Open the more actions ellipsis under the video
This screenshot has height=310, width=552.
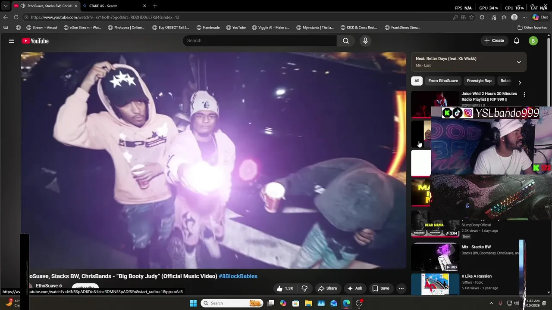pos(401,288)
